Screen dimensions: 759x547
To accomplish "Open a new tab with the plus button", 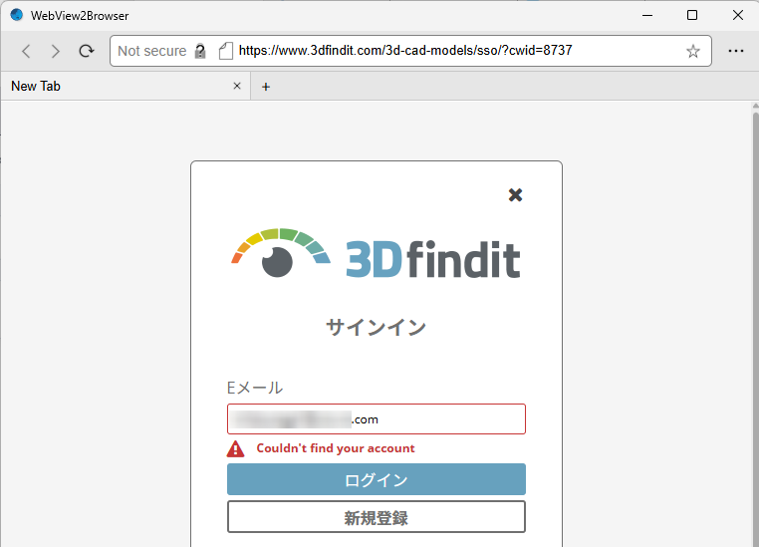I will 266,87.
